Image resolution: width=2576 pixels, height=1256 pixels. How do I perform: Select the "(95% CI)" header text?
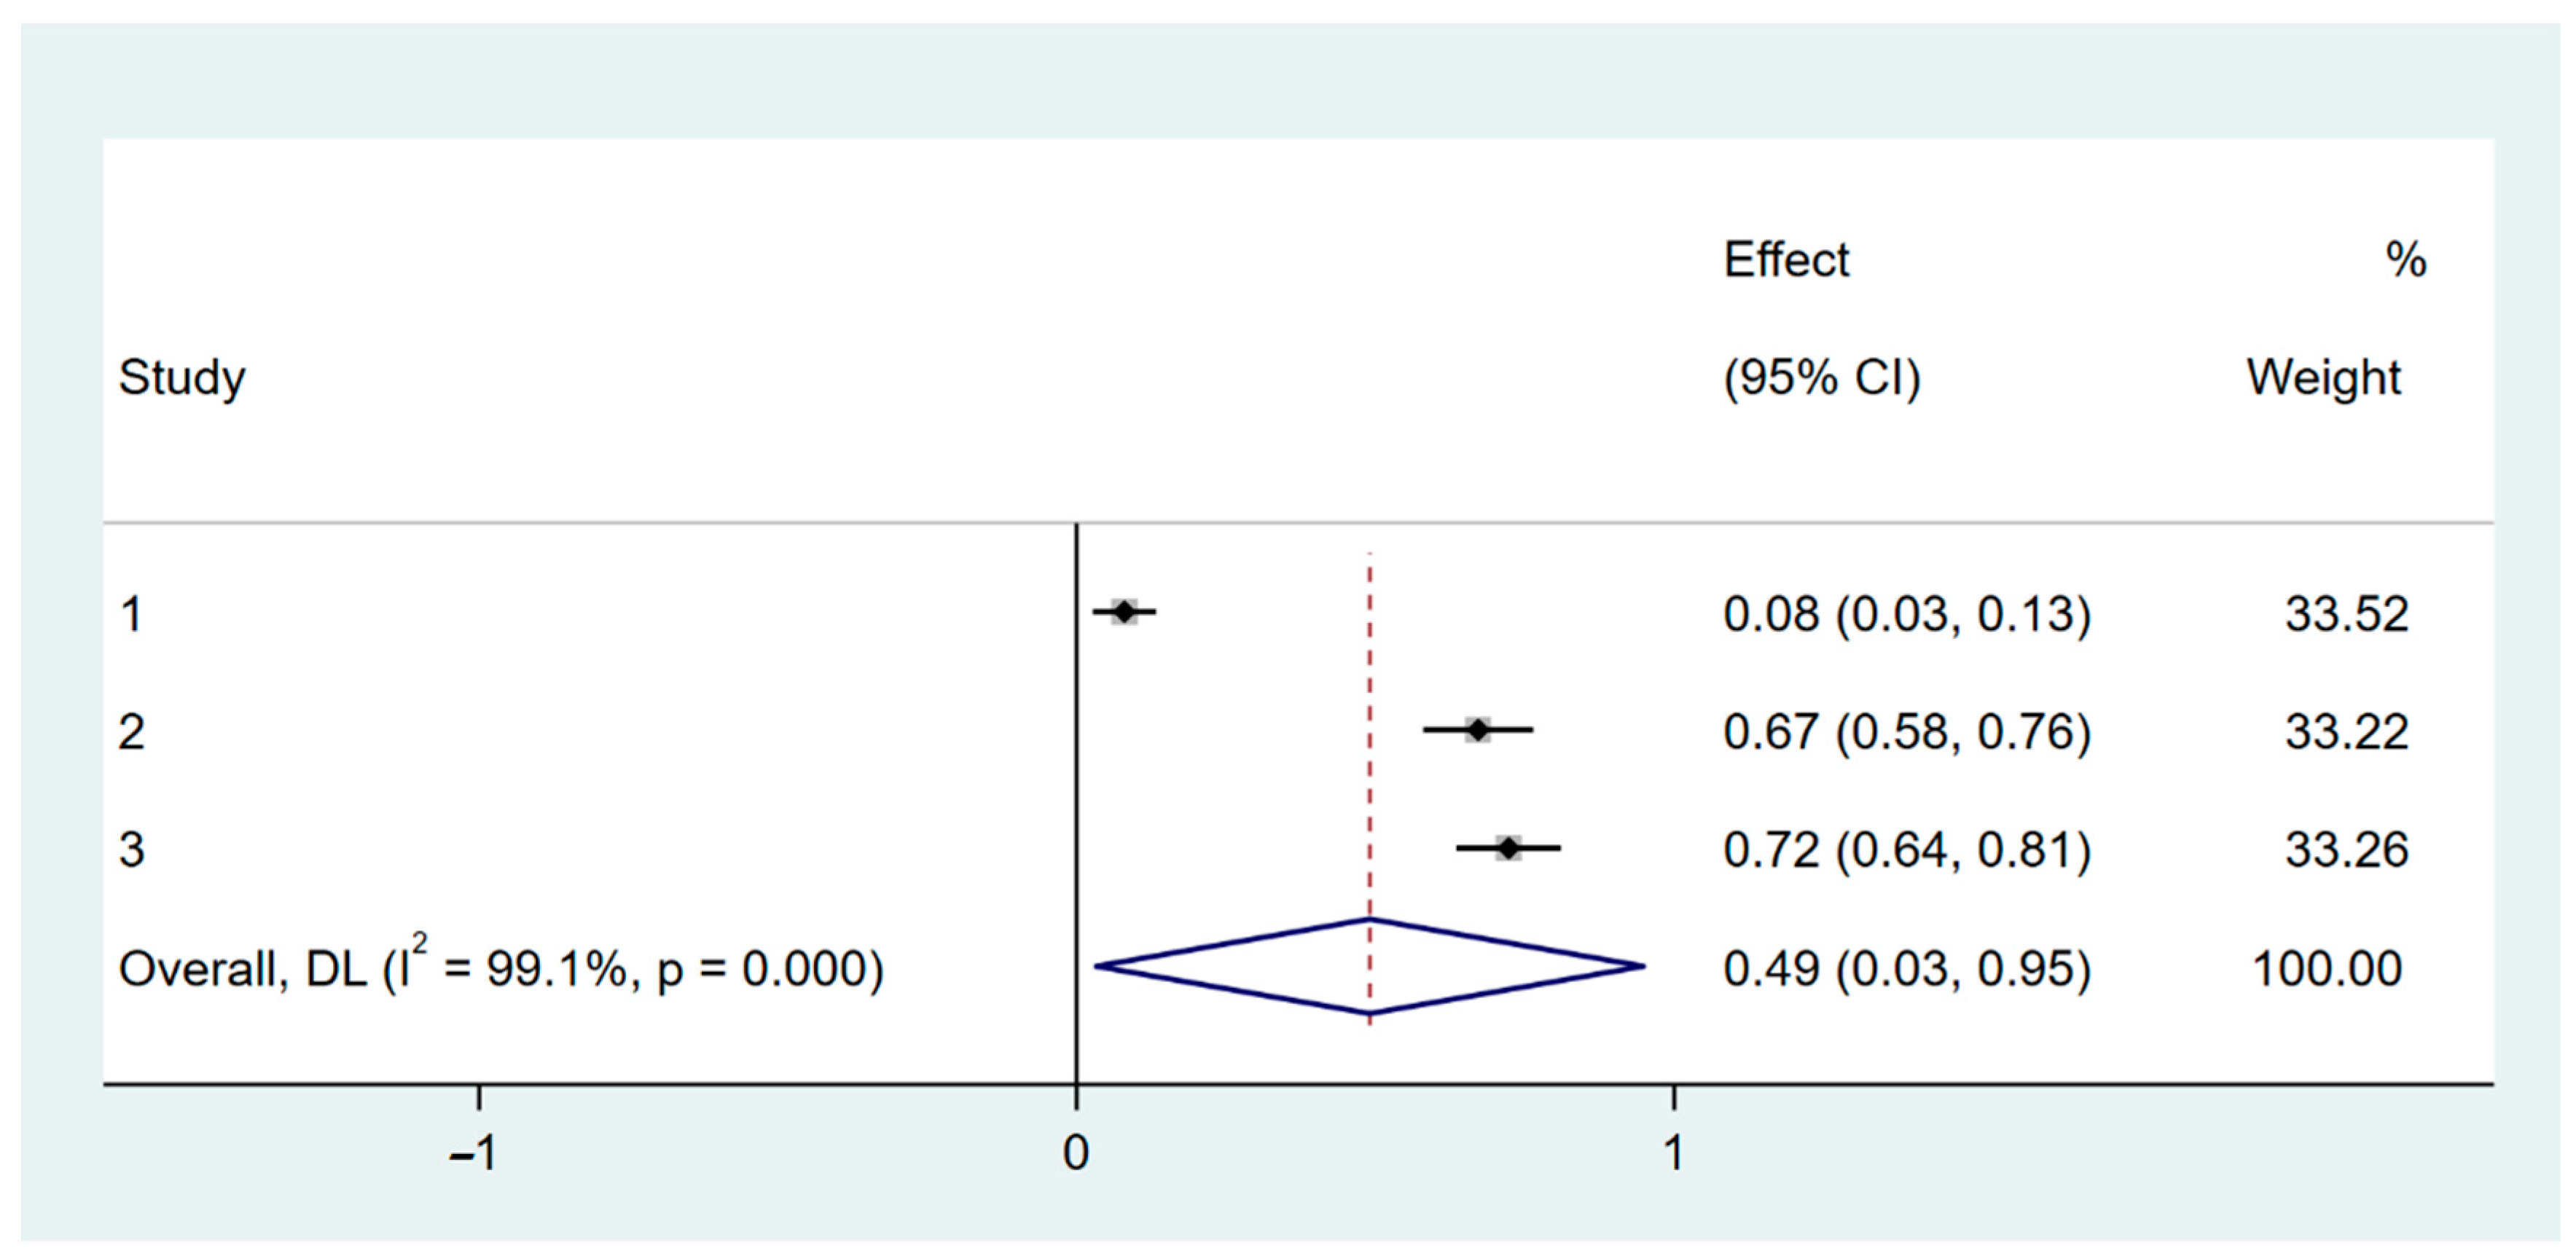(x=1821, y=378)
